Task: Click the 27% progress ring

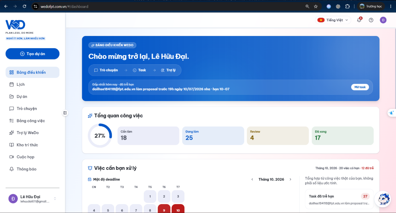Action: pyautogui.click(x=100, y=136)
